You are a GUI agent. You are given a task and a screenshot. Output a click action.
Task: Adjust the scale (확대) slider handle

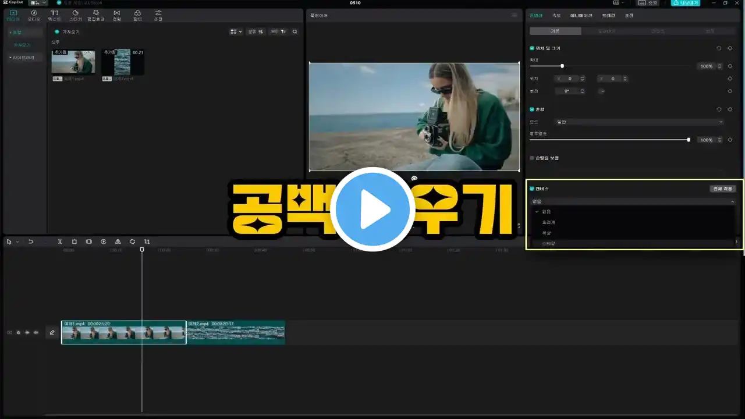(x=562, y=66)
